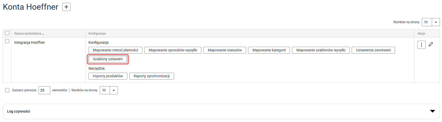442x122 pixels.
Task: Open Mapowanie szablonów wysyłki
Action: click(321, 50)
